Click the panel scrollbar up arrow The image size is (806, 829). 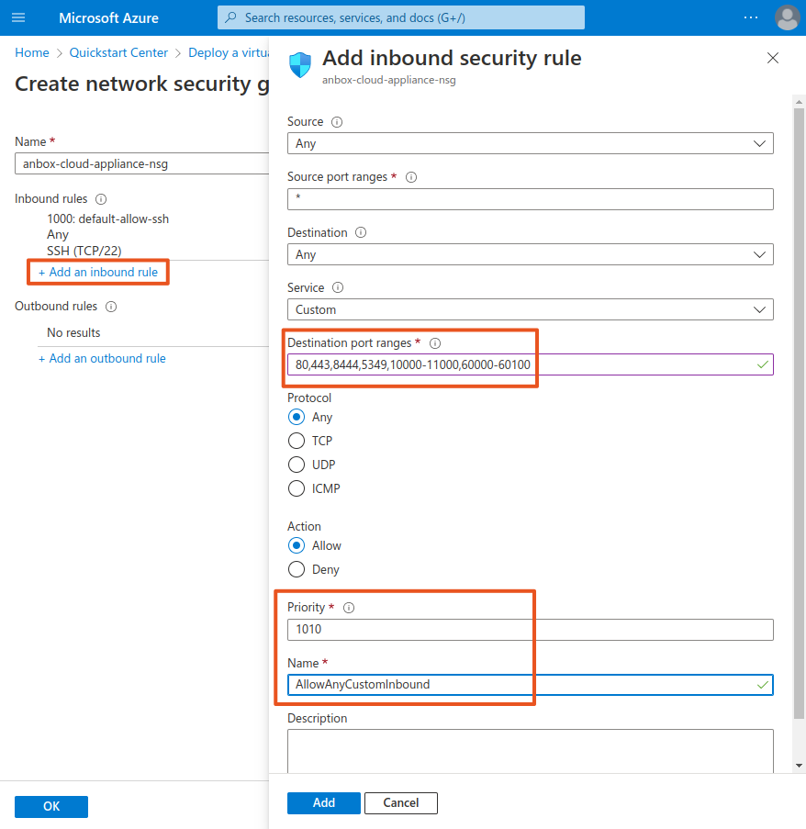799,102
